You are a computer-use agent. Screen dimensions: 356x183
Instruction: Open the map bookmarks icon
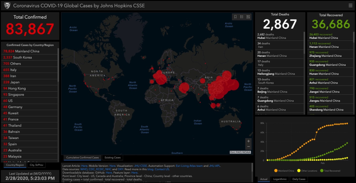(235, 17)
